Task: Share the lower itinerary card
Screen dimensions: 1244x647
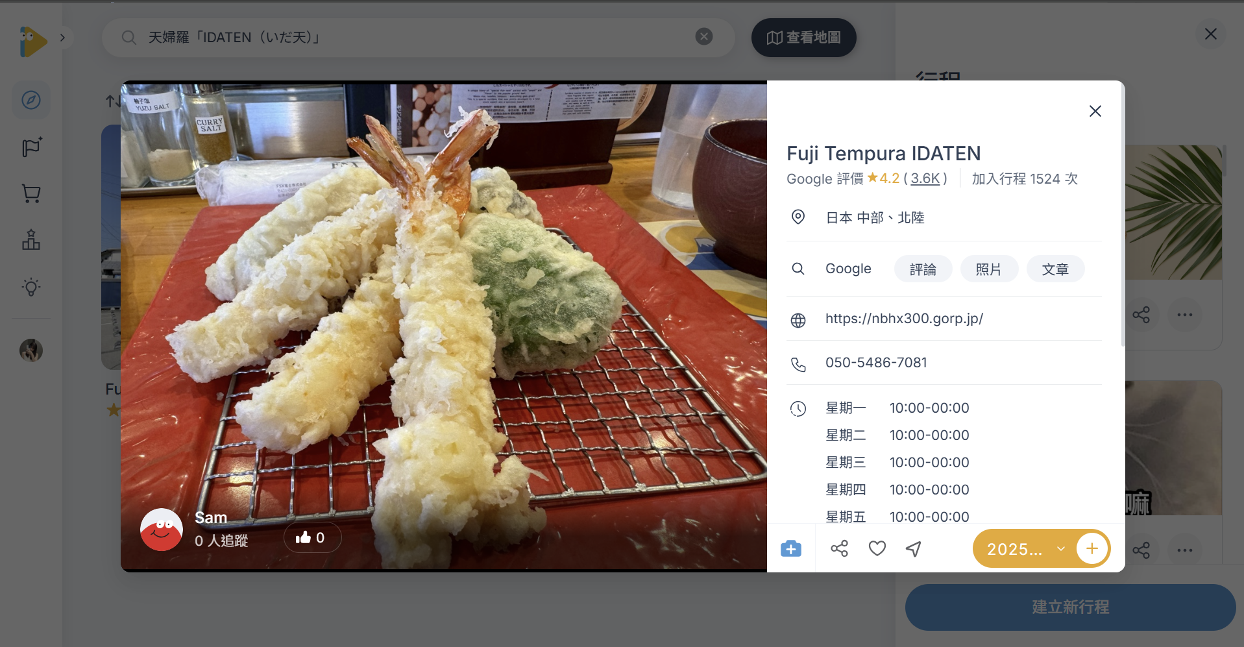Action: (1141, 550)
